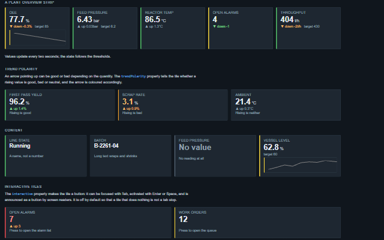The width and height of the screenshot is (384, 240).
Task: Click the "Rising is bad" note
Action: click(132, 113)
